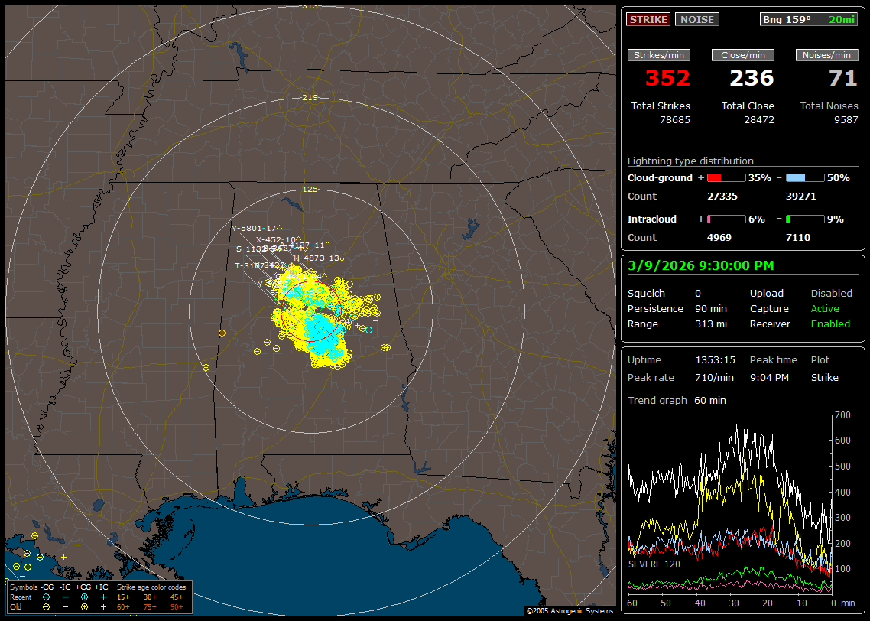The width and height of the screenshot is (870, 621).
Task: Click the 3/9/2026 9:30:00 PM timestamp
Action: [x=700, y=265]
